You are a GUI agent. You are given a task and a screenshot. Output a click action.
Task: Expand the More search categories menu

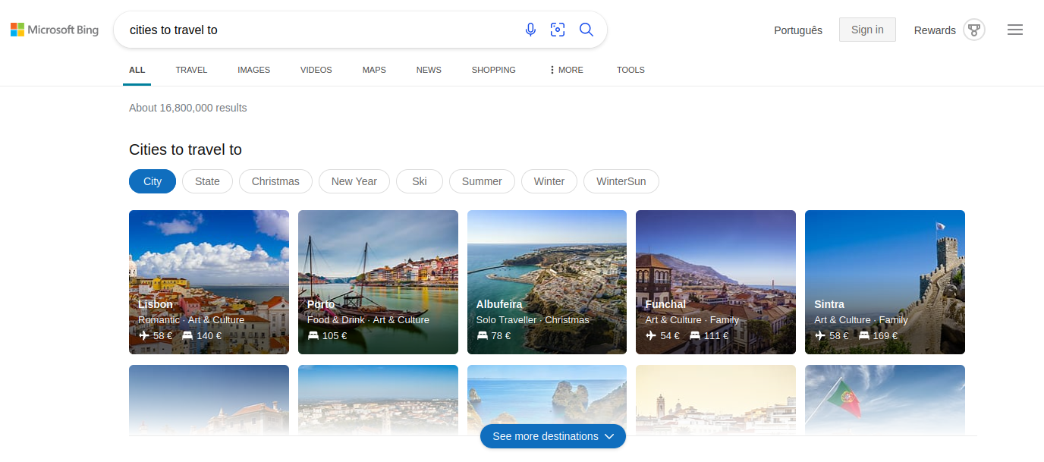pyautogui.click(x=566, y=70)
